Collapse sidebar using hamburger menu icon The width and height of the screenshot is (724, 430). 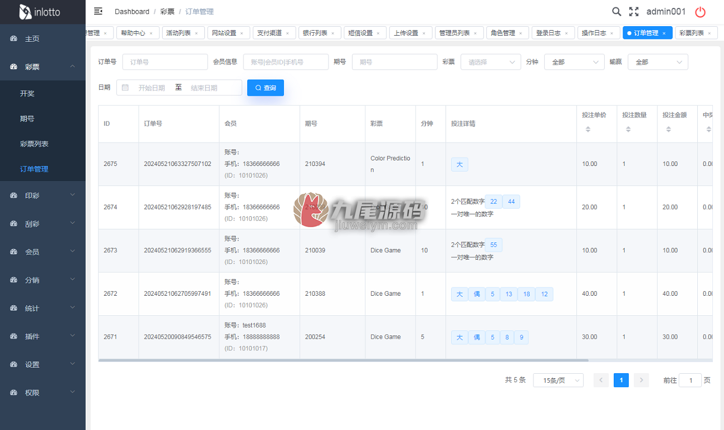pyautogui.click(x=98, y=11)
